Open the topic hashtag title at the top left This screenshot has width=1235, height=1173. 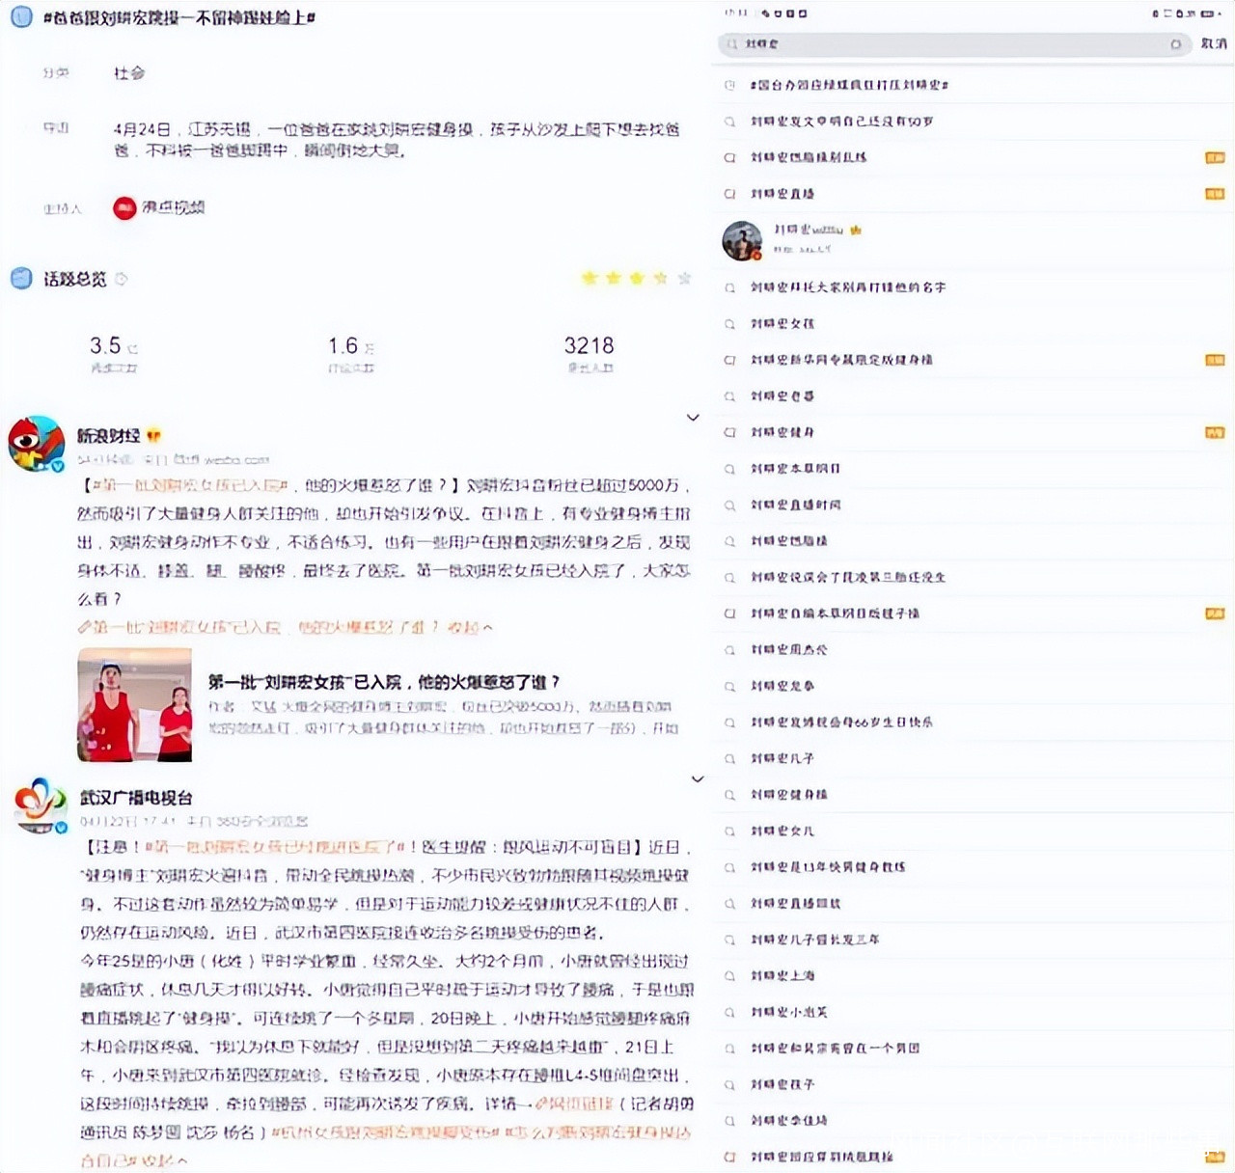179,17
